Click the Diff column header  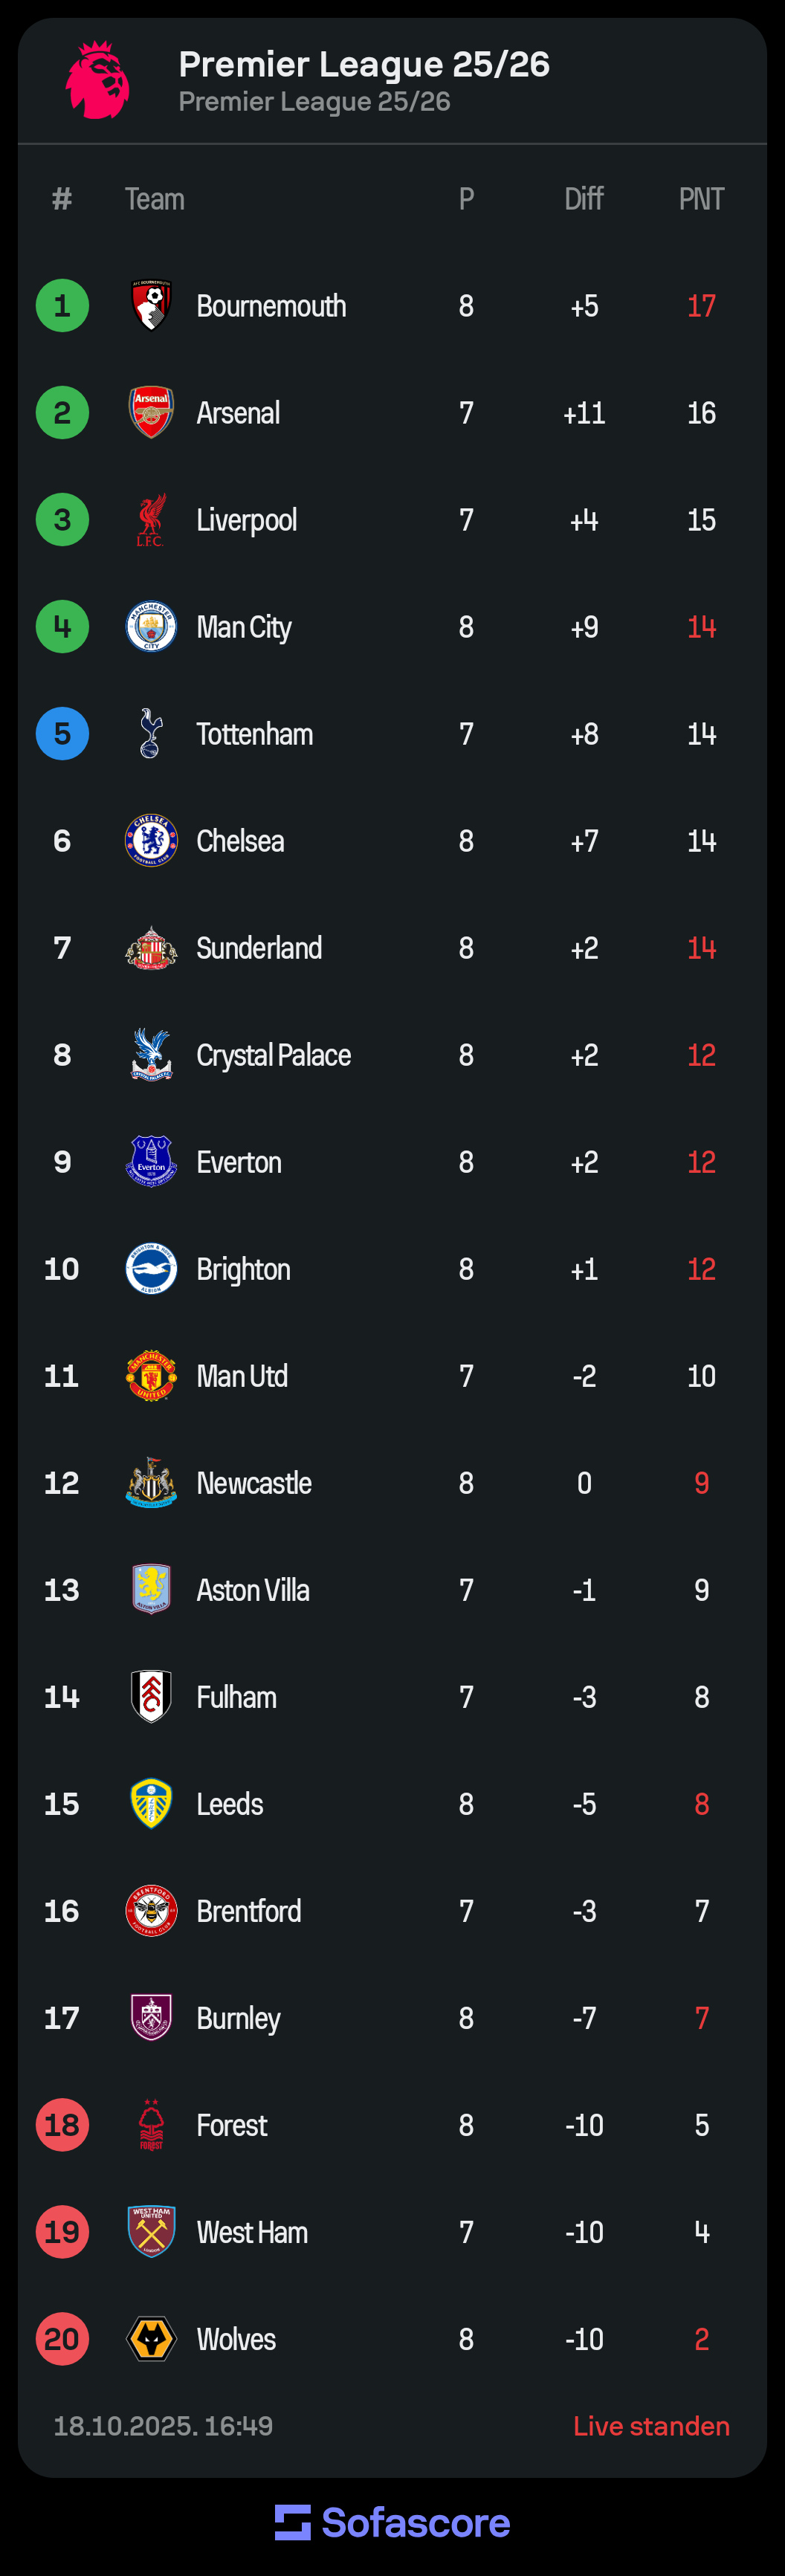pos(583,199)
